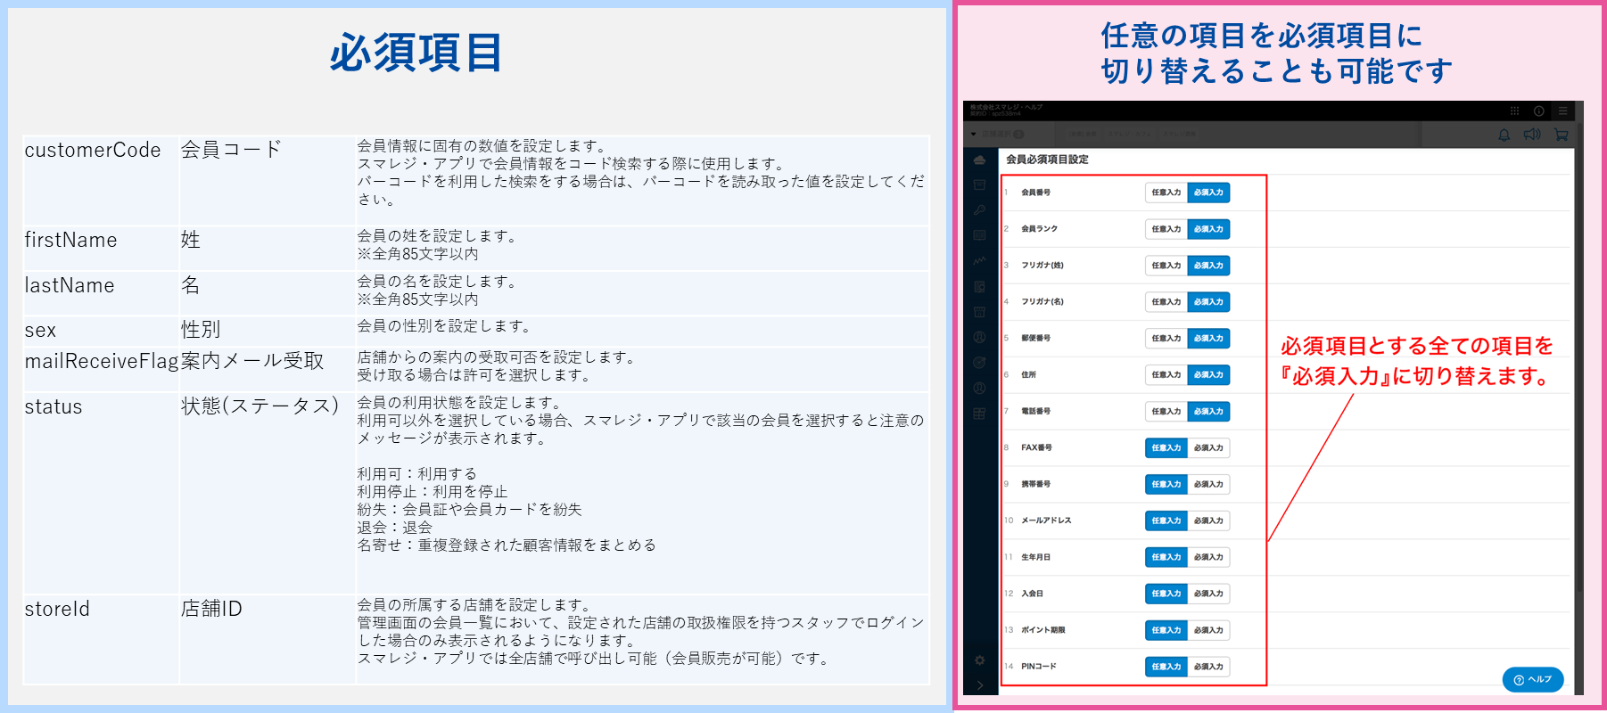Screen dimensions: 1607x713
Task: Set フリガナ(名) to 必須入力
Action: click(1208, 302)
